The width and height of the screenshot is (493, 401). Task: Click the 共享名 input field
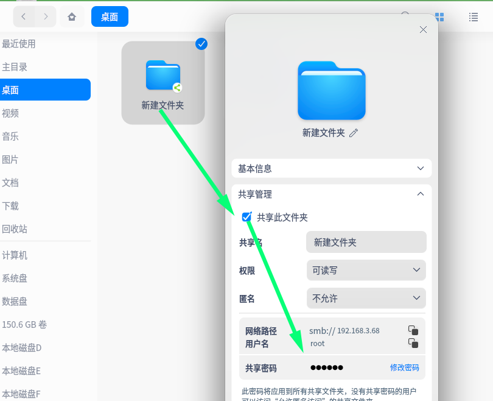tap(366, 242)
